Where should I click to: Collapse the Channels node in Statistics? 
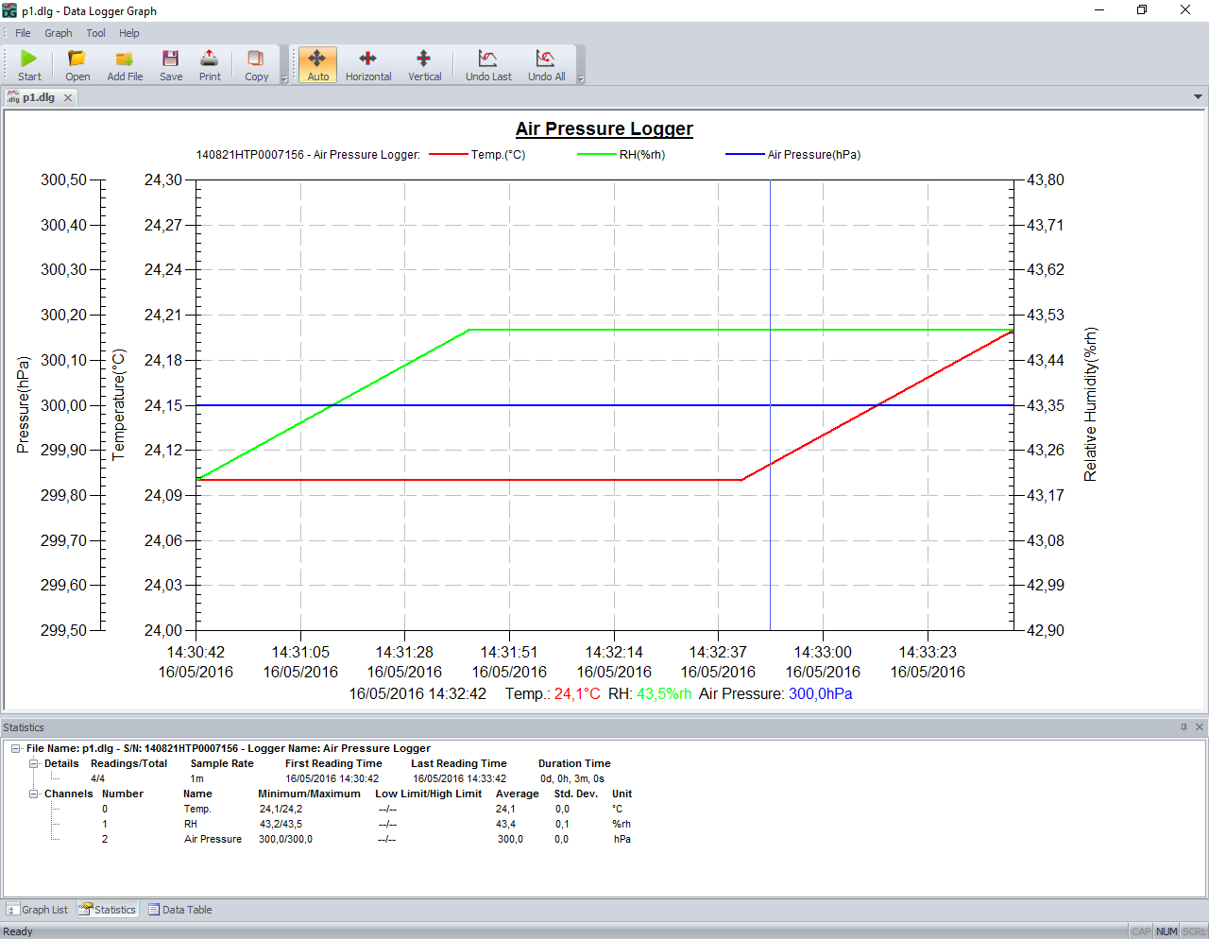tap(32, 794)
